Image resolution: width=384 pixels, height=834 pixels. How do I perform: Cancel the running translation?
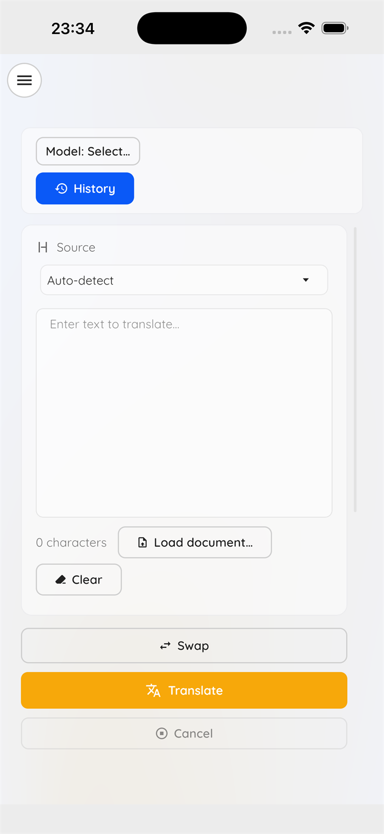coord(184,734)
